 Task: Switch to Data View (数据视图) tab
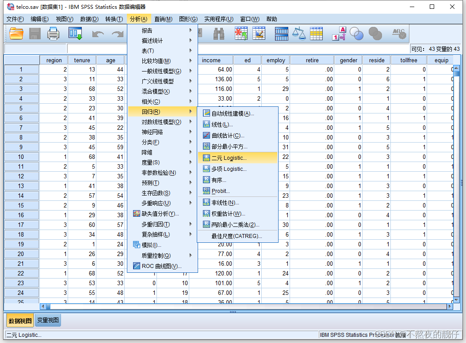tap(20, 321)
